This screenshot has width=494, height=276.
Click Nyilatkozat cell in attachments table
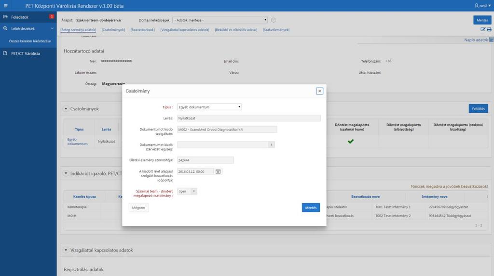(x=107, y=142)
